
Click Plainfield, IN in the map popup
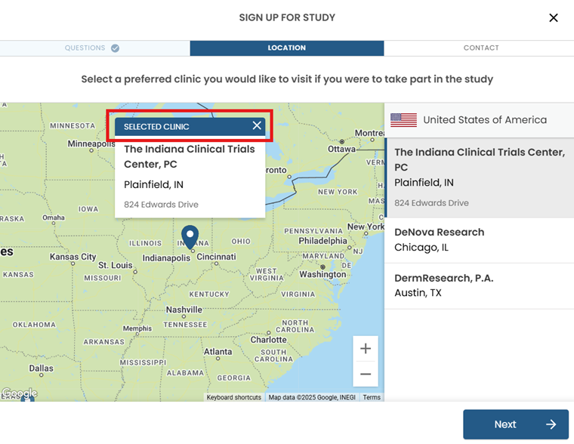coord(153,184)
